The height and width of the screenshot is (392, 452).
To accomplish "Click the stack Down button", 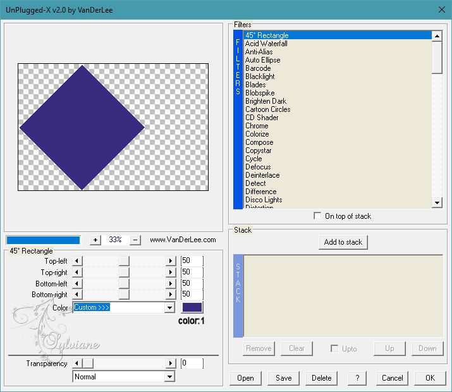I will click(x=427, y=348).
